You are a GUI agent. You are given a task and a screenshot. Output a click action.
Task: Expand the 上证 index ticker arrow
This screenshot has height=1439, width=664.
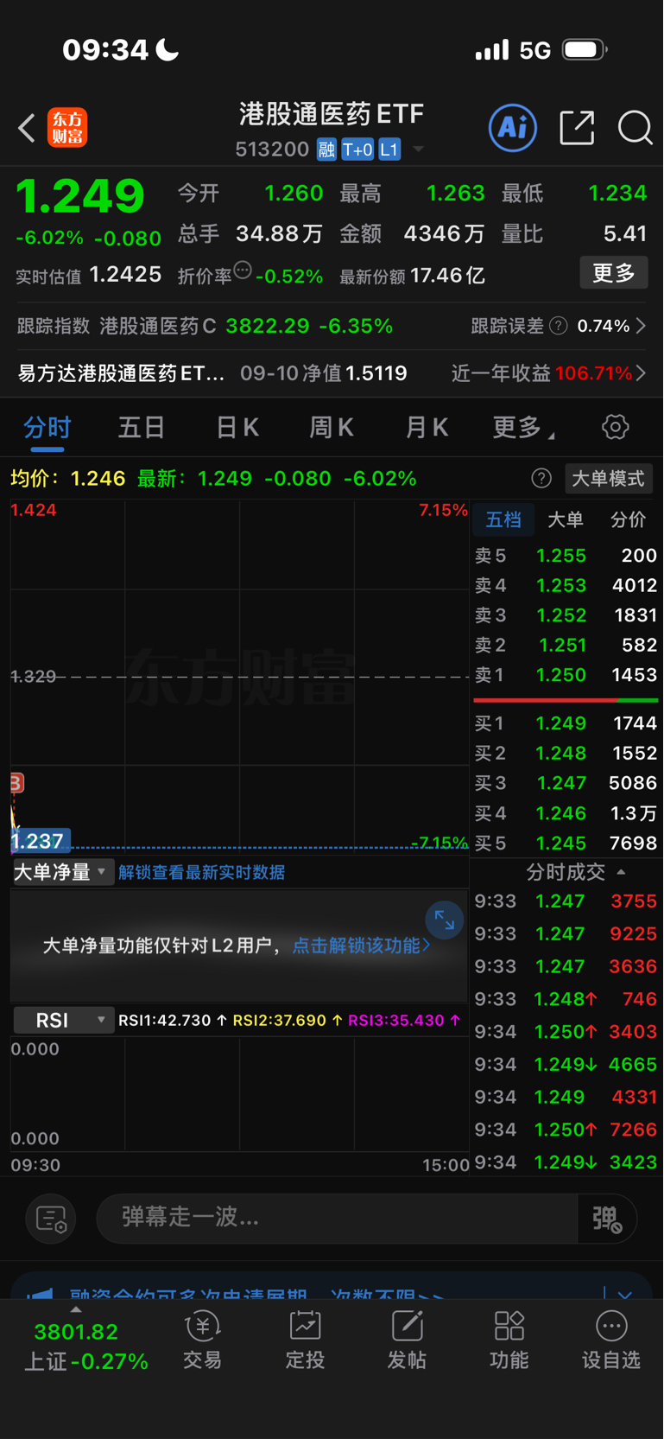click(76, 1309)
